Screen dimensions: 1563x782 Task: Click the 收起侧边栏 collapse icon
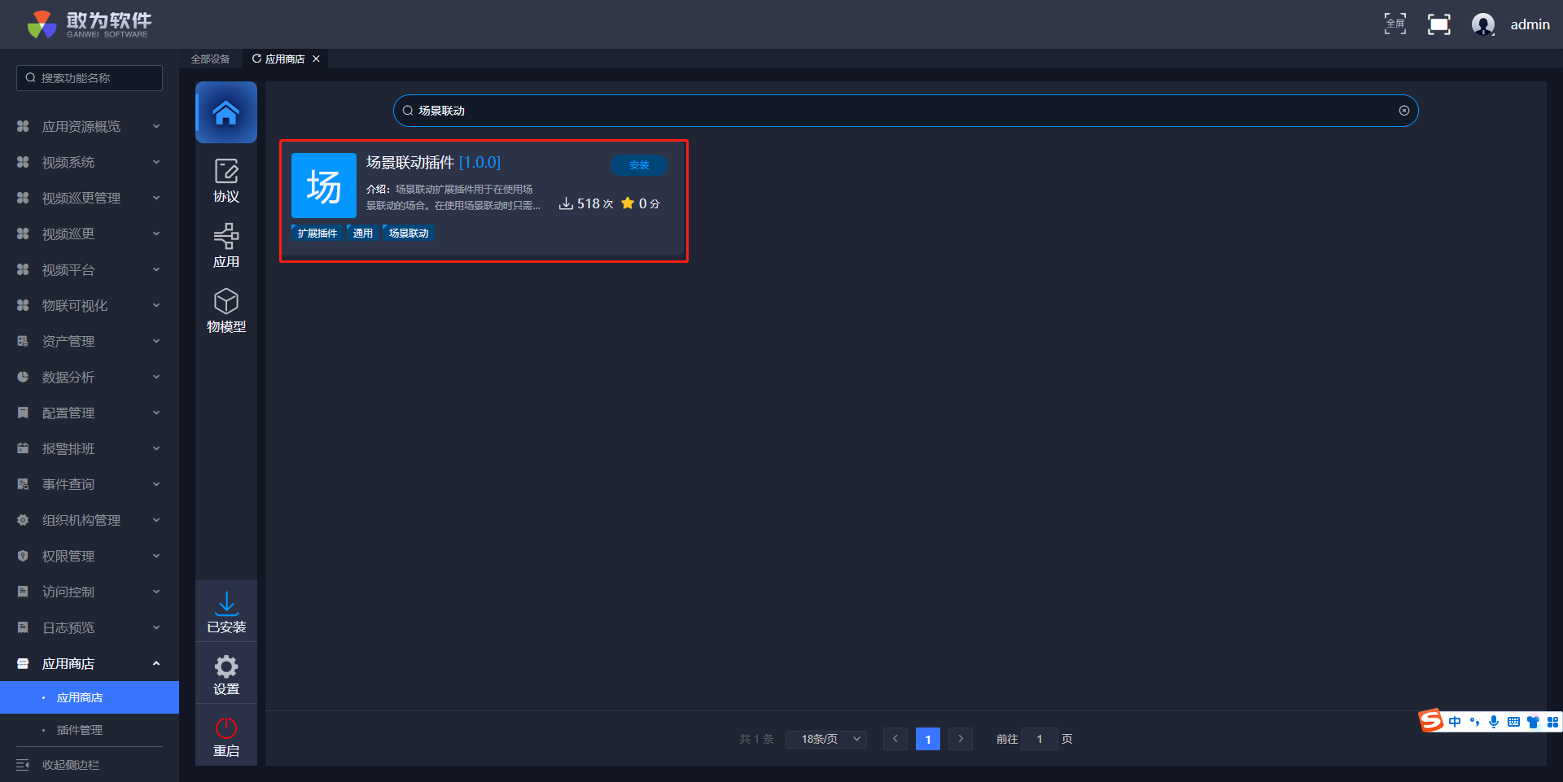23,765
